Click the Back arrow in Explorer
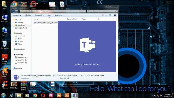The height and width of the screenshot is (98, 174). [x=13, y=11]
